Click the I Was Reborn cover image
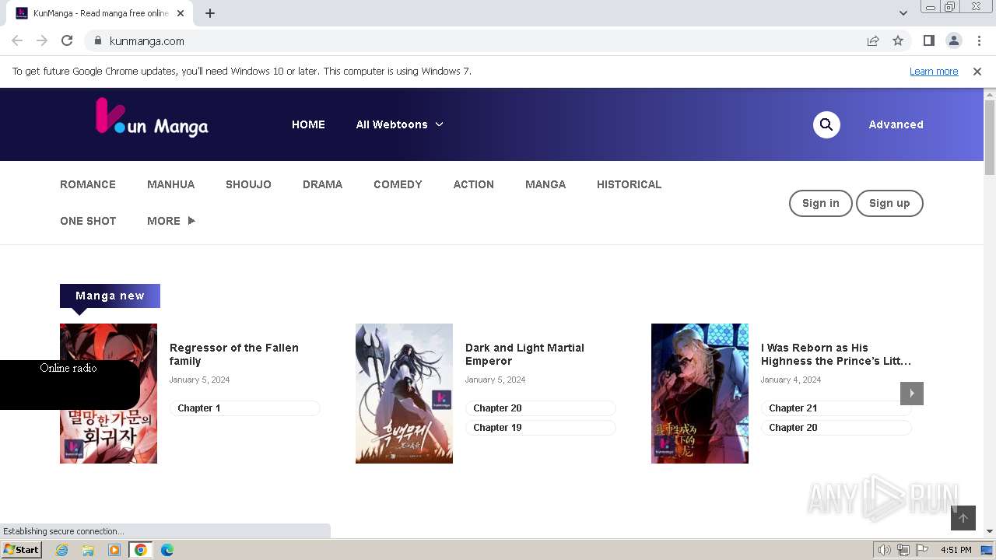 (x=700, y=394)
